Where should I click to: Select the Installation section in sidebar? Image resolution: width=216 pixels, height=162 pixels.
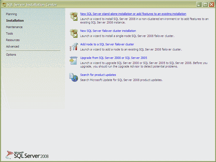15,21
